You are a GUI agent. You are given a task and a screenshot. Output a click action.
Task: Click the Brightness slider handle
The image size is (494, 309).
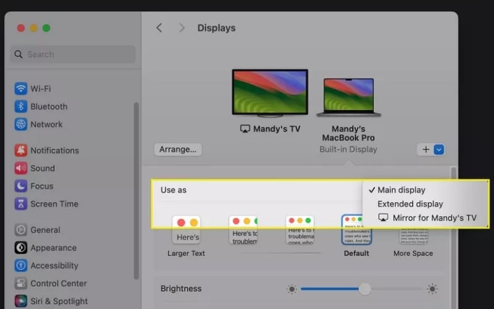(365, 289)
